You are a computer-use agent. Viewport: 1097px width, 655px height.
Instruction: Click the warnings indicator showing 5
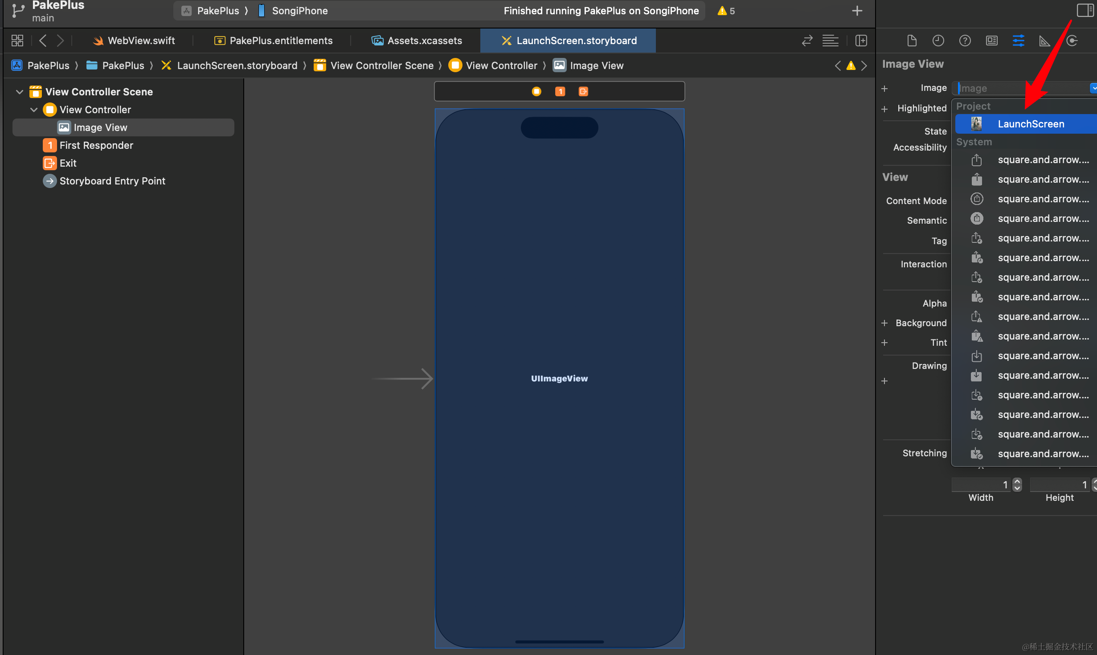[x=726, y=11]
